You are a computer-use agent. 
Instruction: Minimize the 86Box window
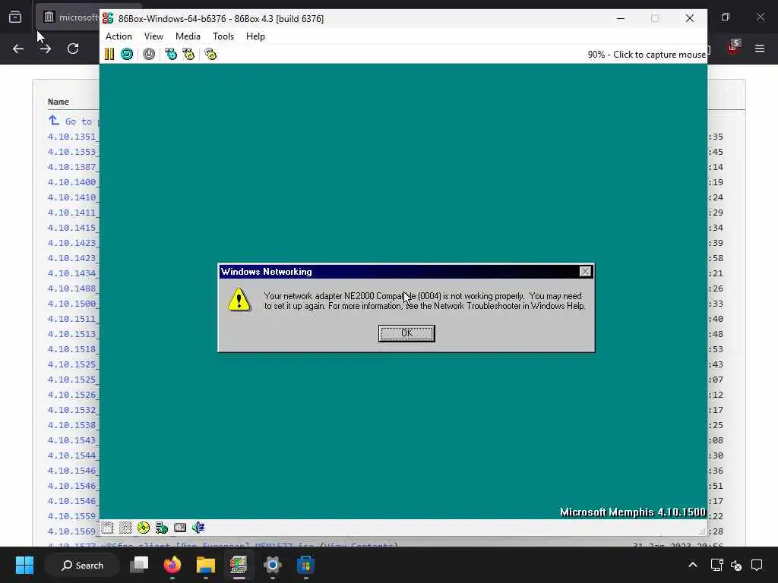621,18
